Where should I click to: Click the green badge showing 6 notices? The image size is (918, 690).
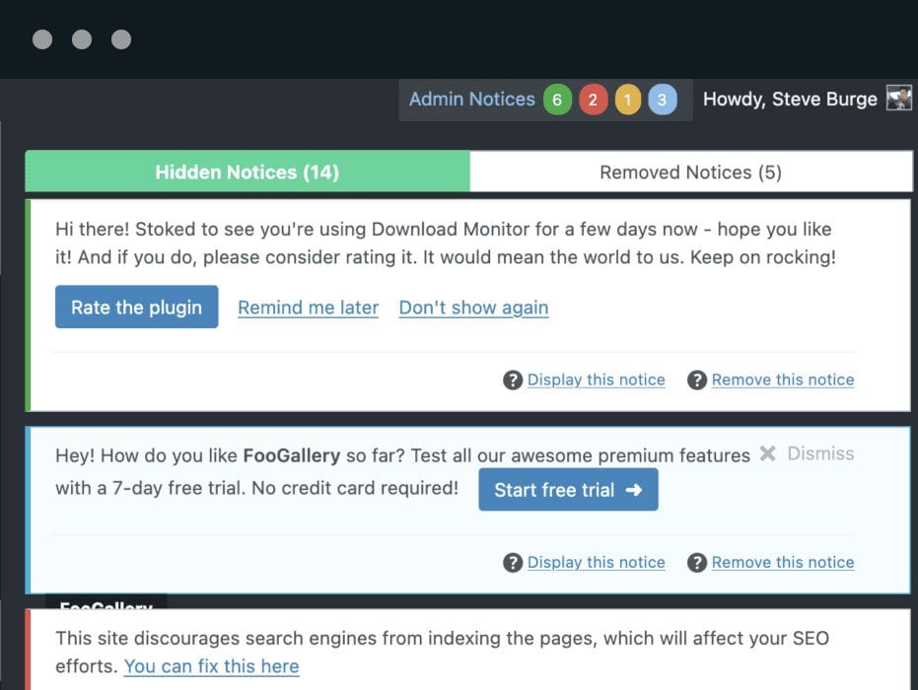557,100
